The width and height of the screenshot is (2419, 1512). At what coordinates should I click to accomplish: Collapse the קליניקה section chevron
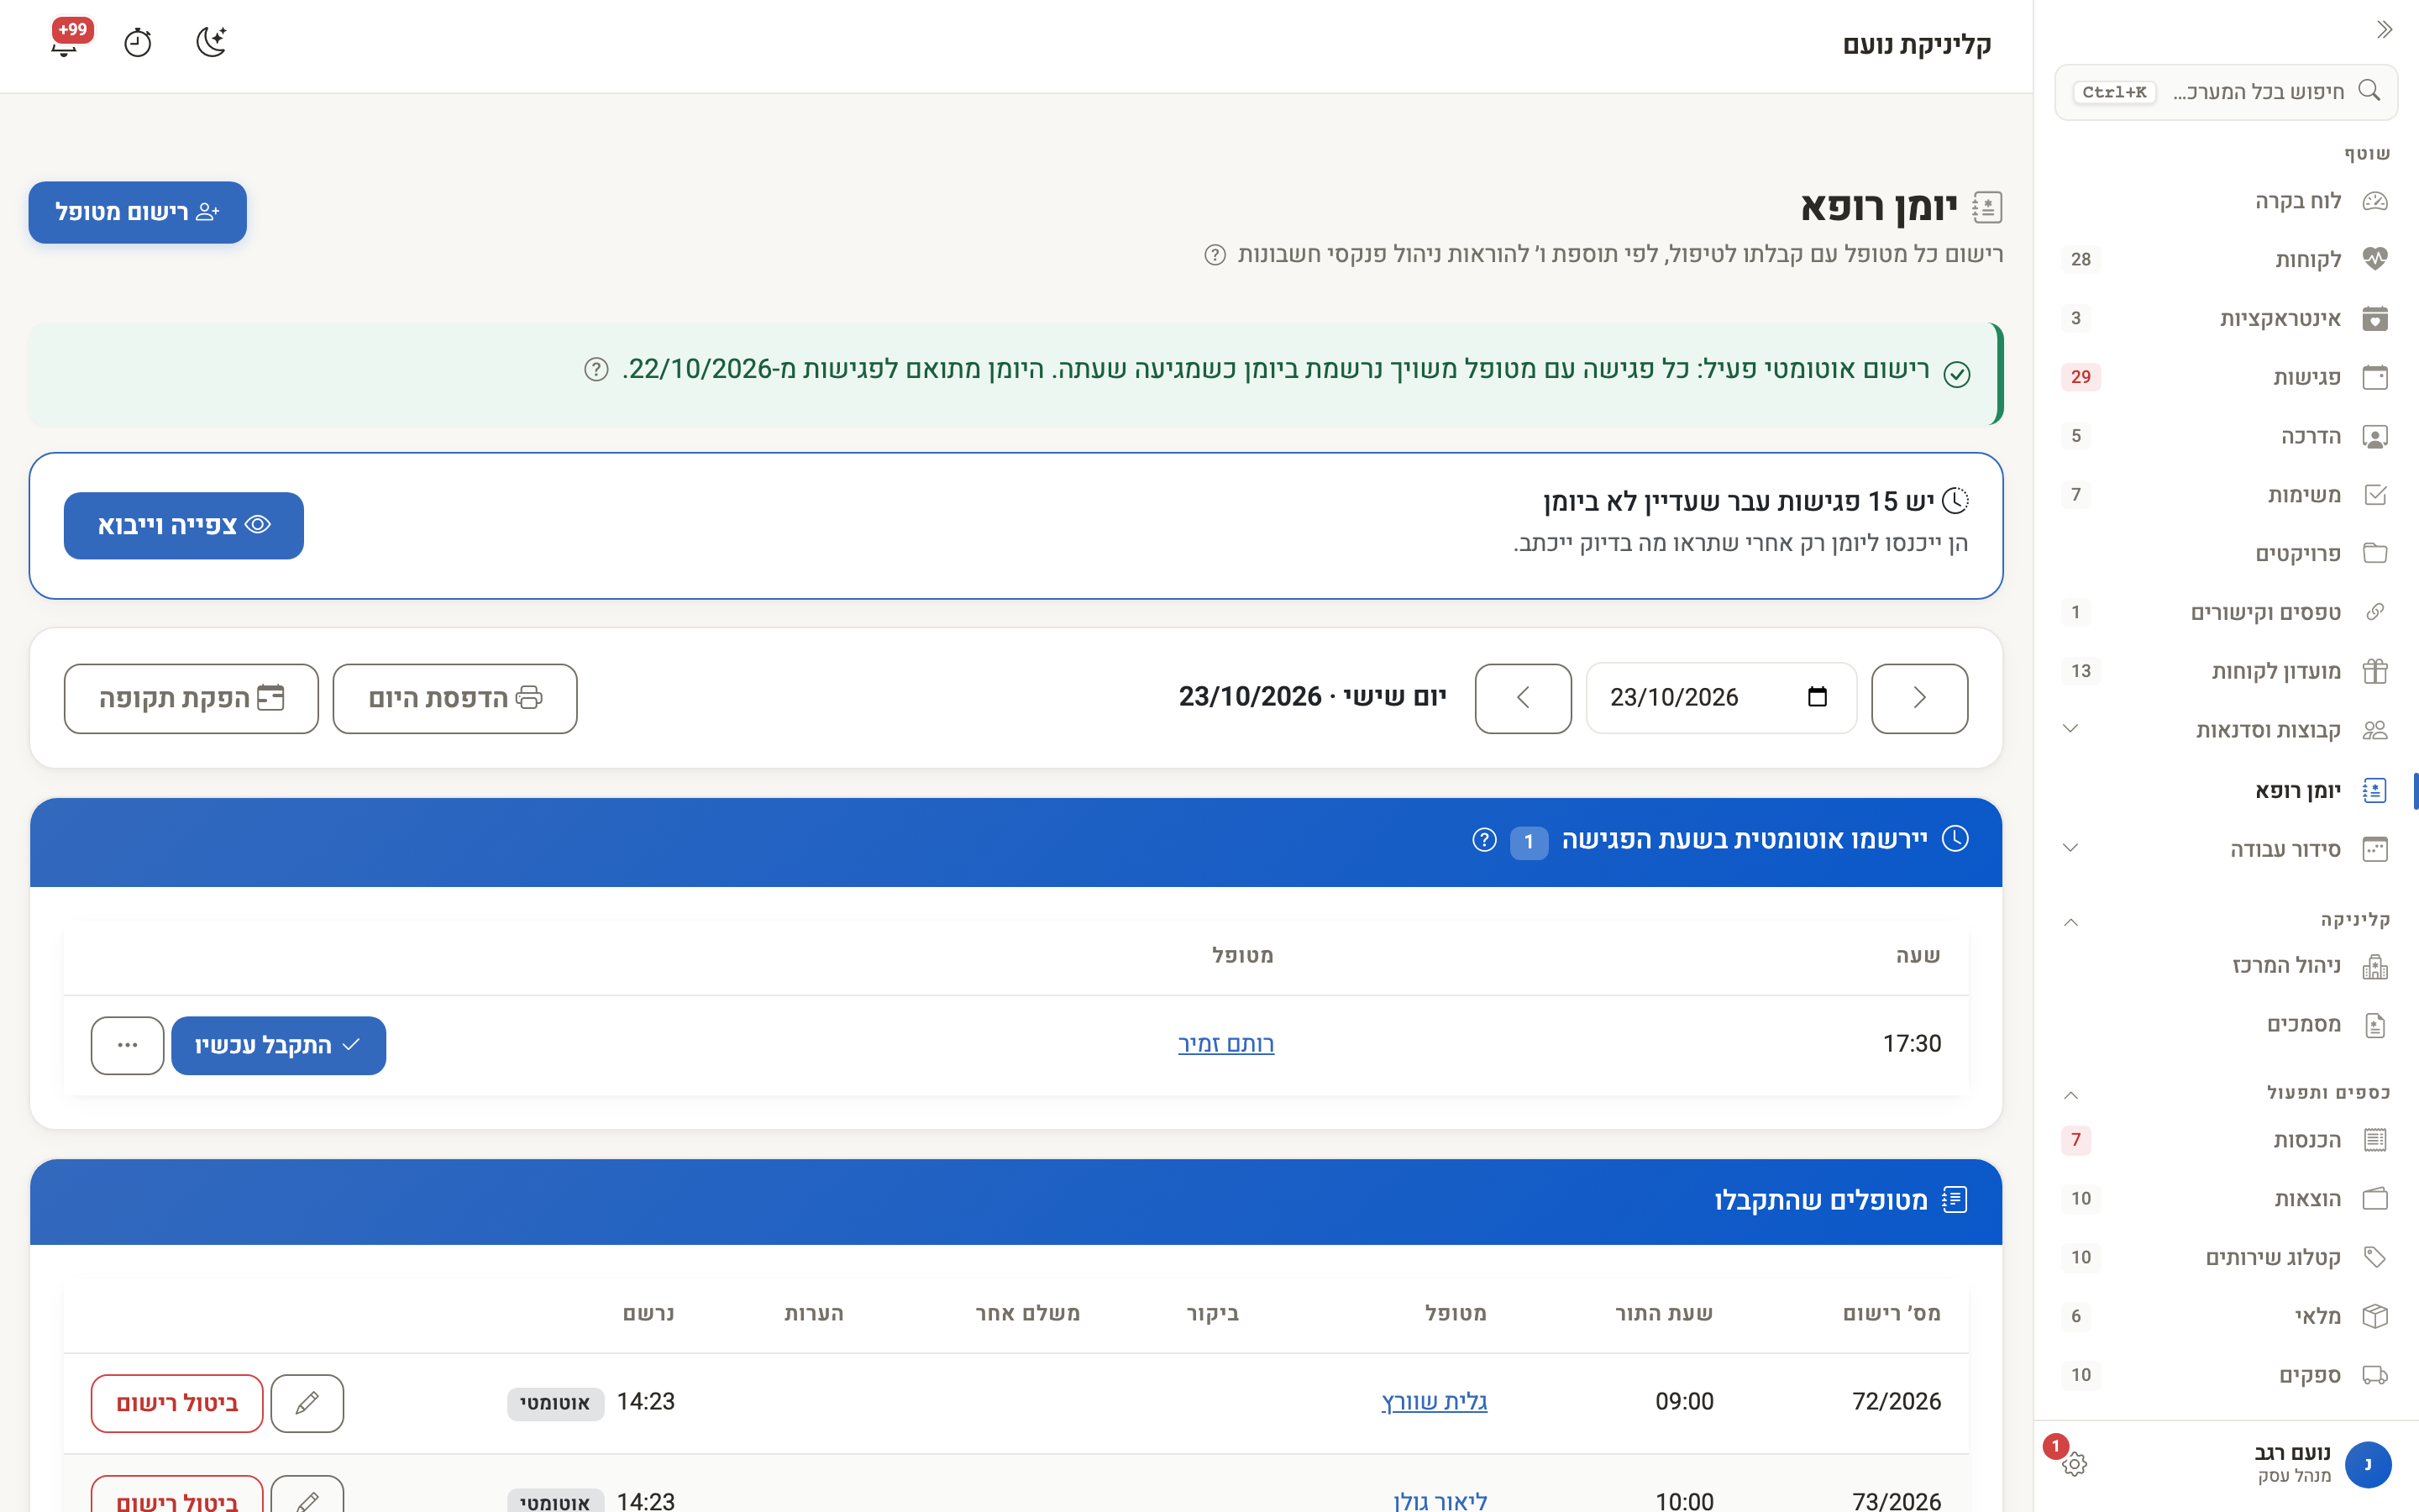click(2070, 922)
